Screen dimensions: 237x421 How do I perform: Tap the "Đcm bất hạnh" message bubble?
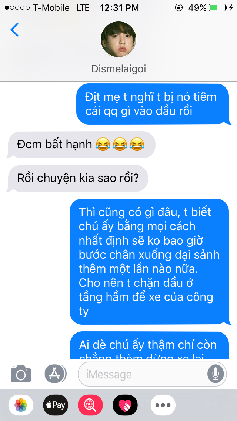pos(81,145)
